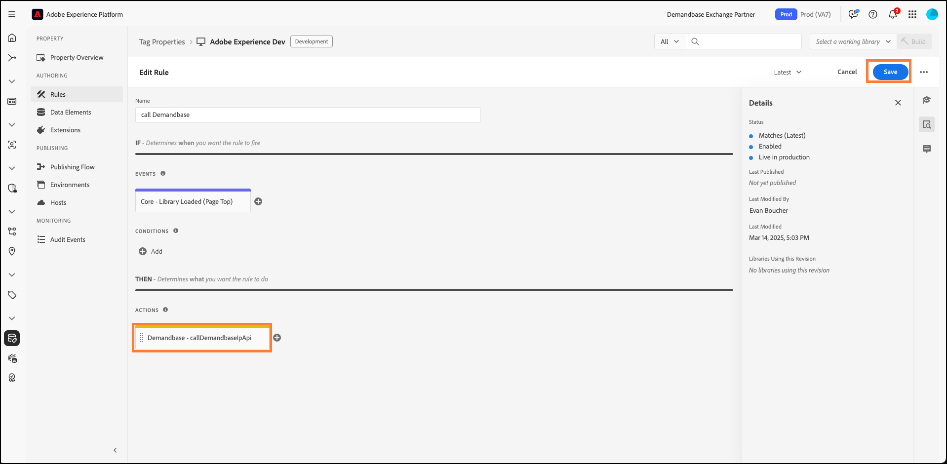Open the All search filter dropdown
This screenshot has height=464, width=947.
coord(670,41)
